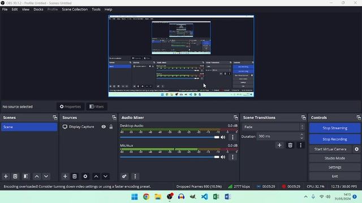Screen dimensions: 362x203
Task: Open Desktop Audio three-dot options
Action: 232,137
